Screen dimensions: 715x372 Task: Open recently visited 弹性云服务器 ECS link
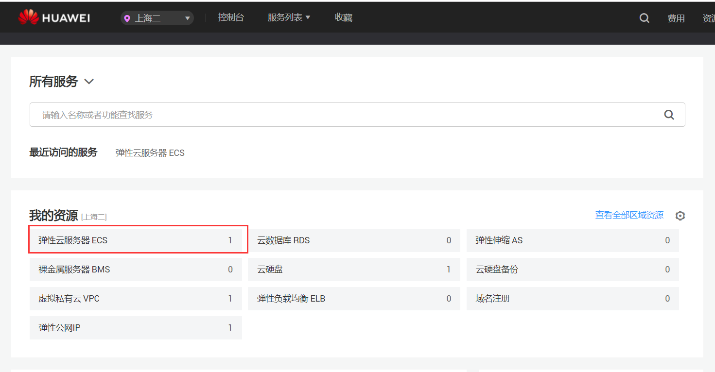[150, 153]
